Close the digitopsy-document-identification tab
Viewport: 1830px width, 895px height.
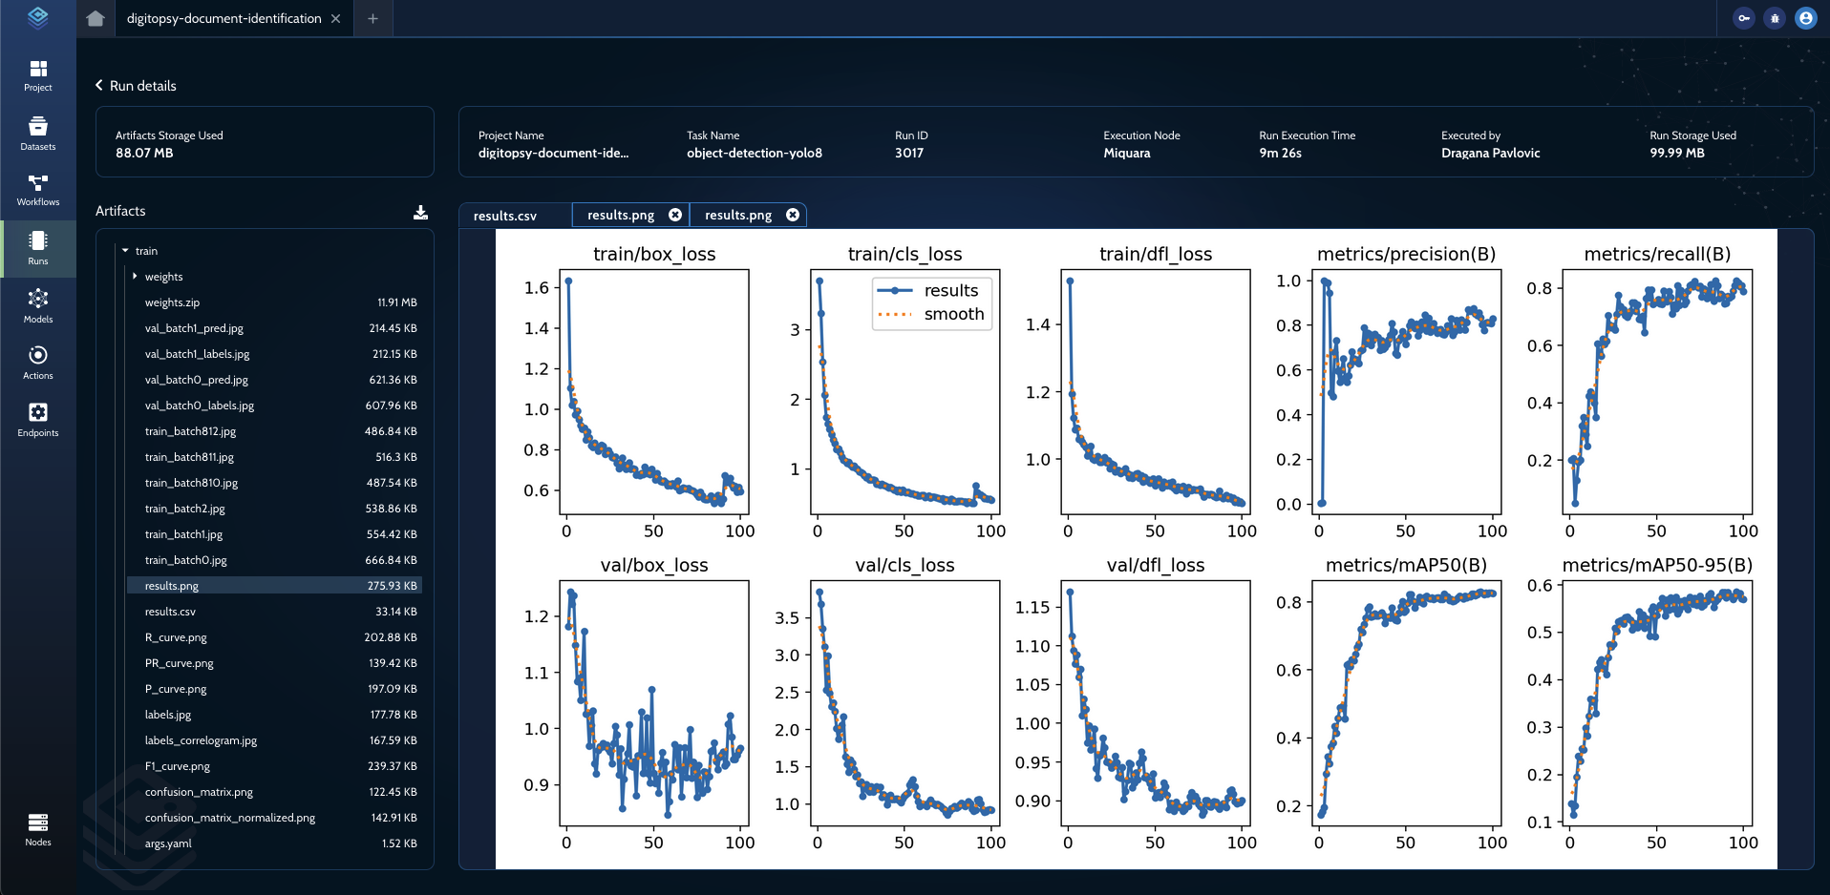335,18
